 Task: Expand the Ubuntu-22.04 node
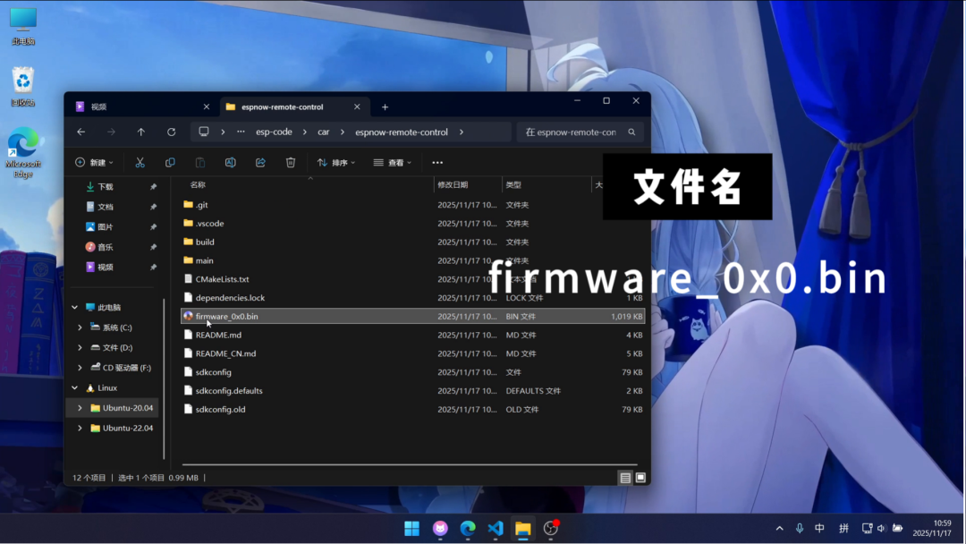point(80,429)
